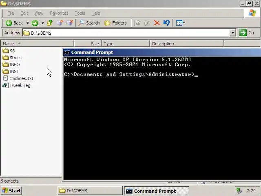
Task: Select the INFO folder
Action: click(11, 65)
